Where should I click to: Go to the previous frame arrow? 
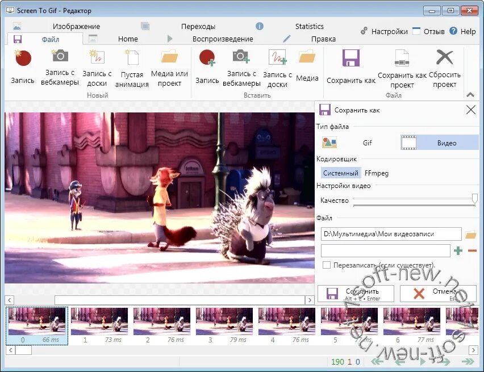(x=400, y=362)
